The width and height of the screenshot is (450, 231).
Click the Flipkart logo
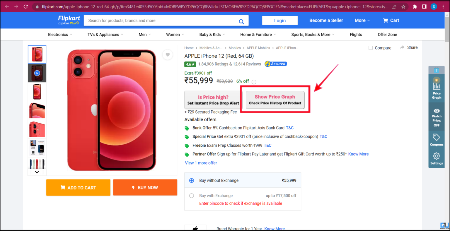(x=69, y=19)
